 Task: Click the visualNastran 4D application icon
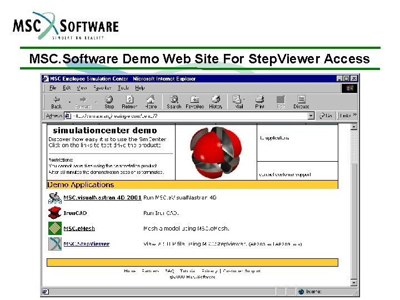click(x=55, y=198)
